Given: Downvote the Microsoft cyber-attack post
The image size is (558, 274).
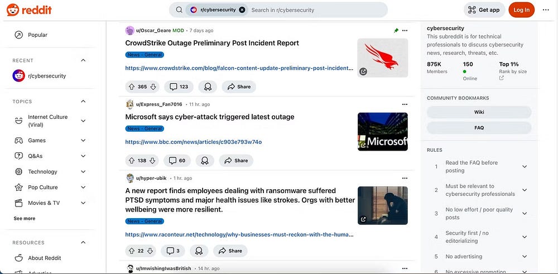Looking at the screenshot, I should tap(152, 160).
